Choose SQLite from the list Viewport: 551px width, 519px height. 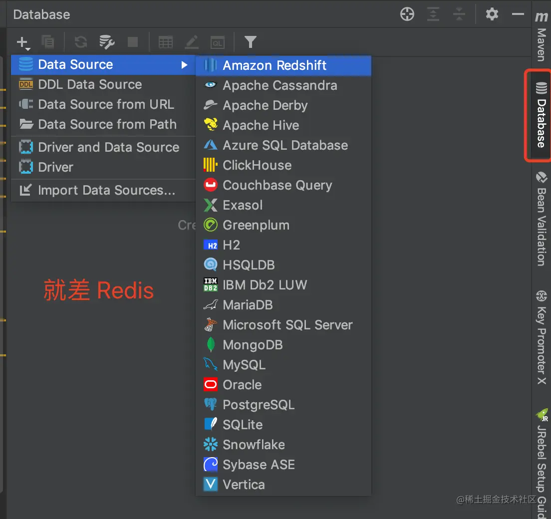coord(283,425)
